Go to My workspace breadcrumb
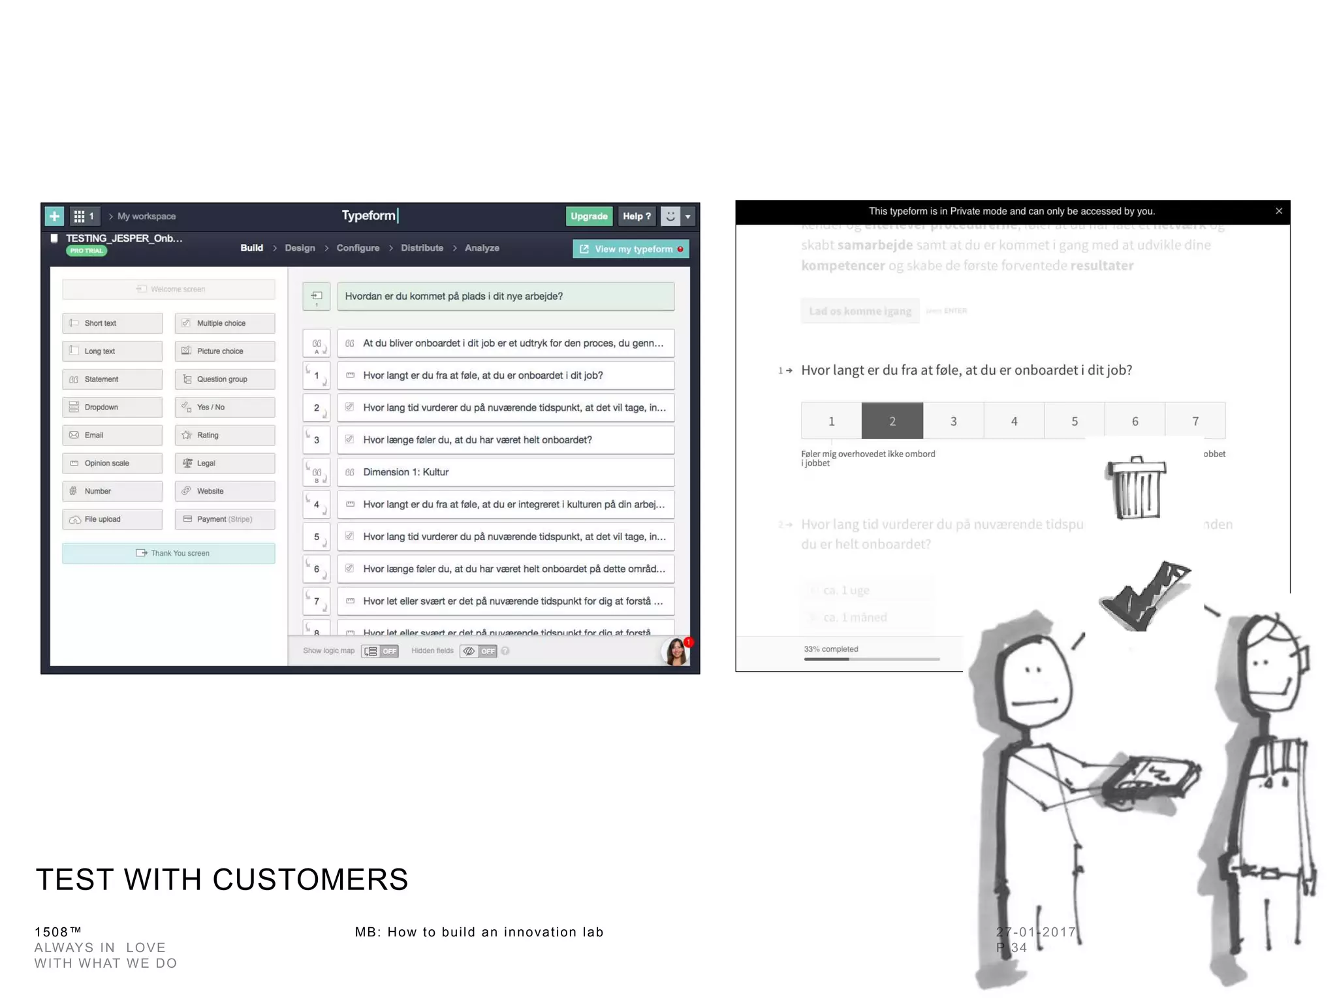 (x=146, y=216)
